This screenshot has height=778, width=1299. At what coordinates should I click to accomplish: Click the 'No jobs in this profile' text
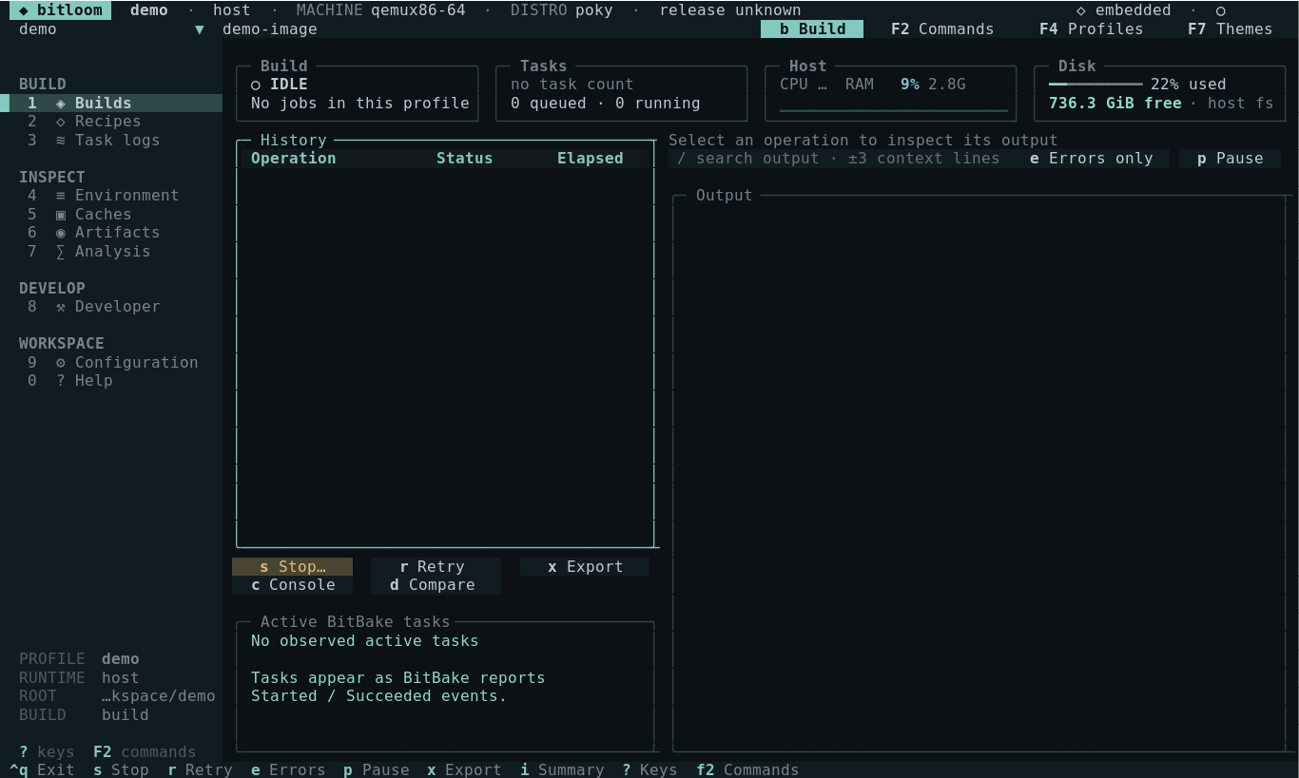click(x=360, y=104)
